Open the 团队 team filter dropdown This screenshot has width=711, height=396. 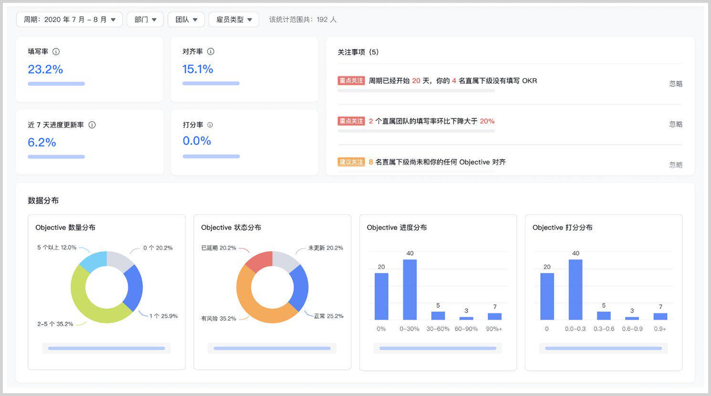186,20
